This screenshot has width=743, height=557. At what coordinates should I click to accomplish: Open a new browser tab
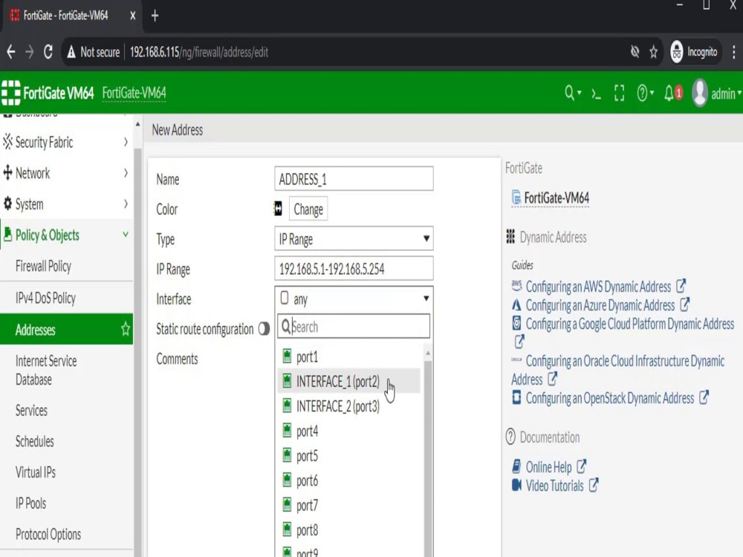pyautogui.click(x=155, y=16)
